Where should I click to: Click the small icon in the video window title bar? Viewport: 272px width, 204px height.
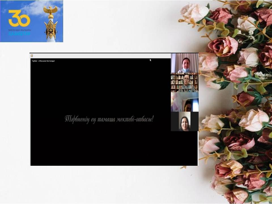click(x=32, y=56)
